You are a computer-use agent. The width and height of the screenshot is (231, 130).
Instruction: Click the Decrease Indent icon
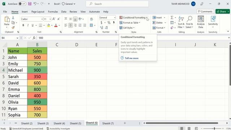click(x=80, y=25)
